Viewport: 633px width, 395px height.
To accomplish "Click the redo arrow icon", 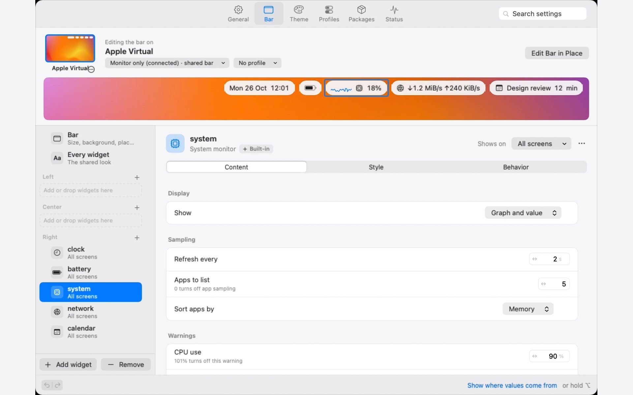I will [x=58, y=385].
